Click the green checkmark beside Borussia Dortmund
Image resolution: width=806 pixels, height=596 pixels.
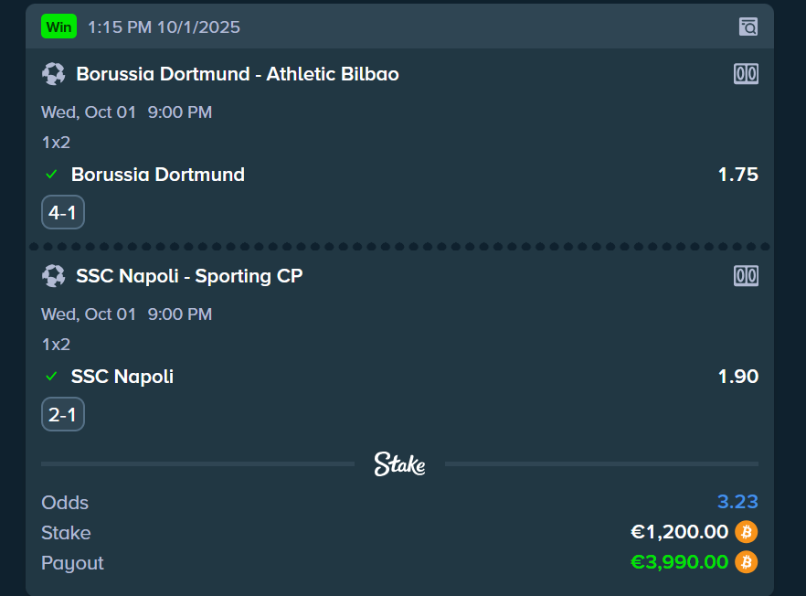[x=51, y=175]
